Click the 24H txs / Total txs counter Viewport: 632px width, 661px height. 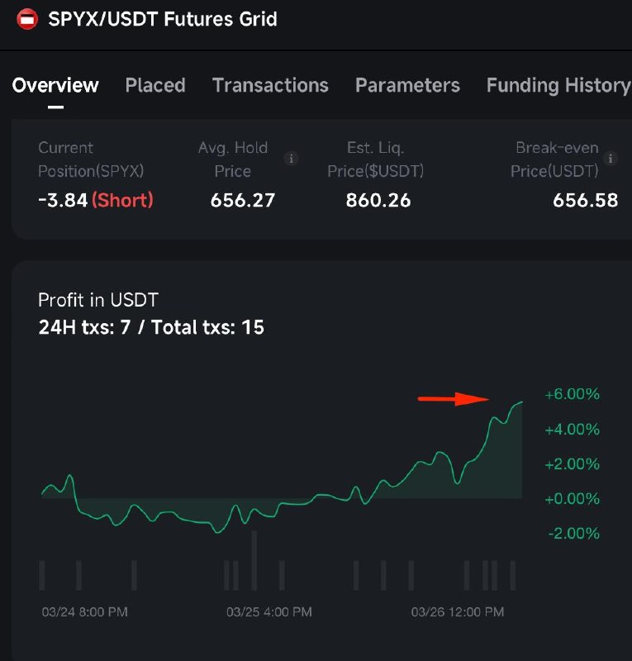point(151,327)
